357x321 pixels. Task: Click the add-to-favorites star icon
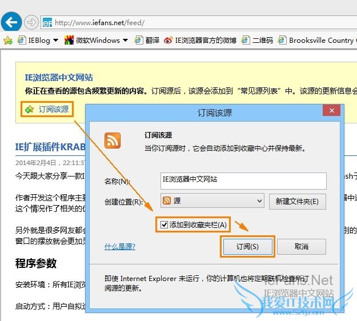pyautogui.click(x=8, y=41)
